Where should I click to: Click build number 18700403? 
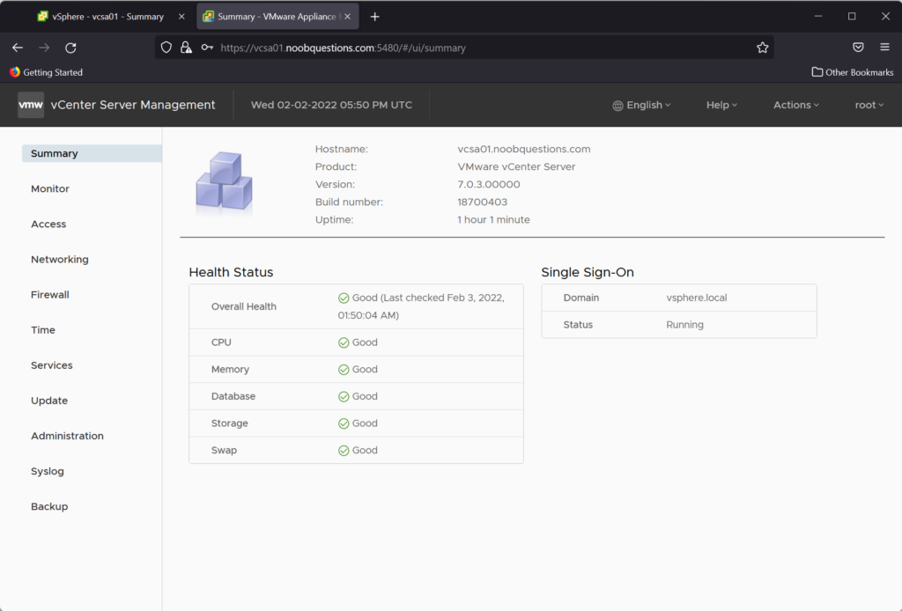(x=482, y=202)
